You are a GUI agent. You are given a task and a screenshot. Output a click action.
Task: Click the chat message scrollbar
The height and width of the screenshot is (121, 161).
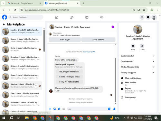(116, 80)
